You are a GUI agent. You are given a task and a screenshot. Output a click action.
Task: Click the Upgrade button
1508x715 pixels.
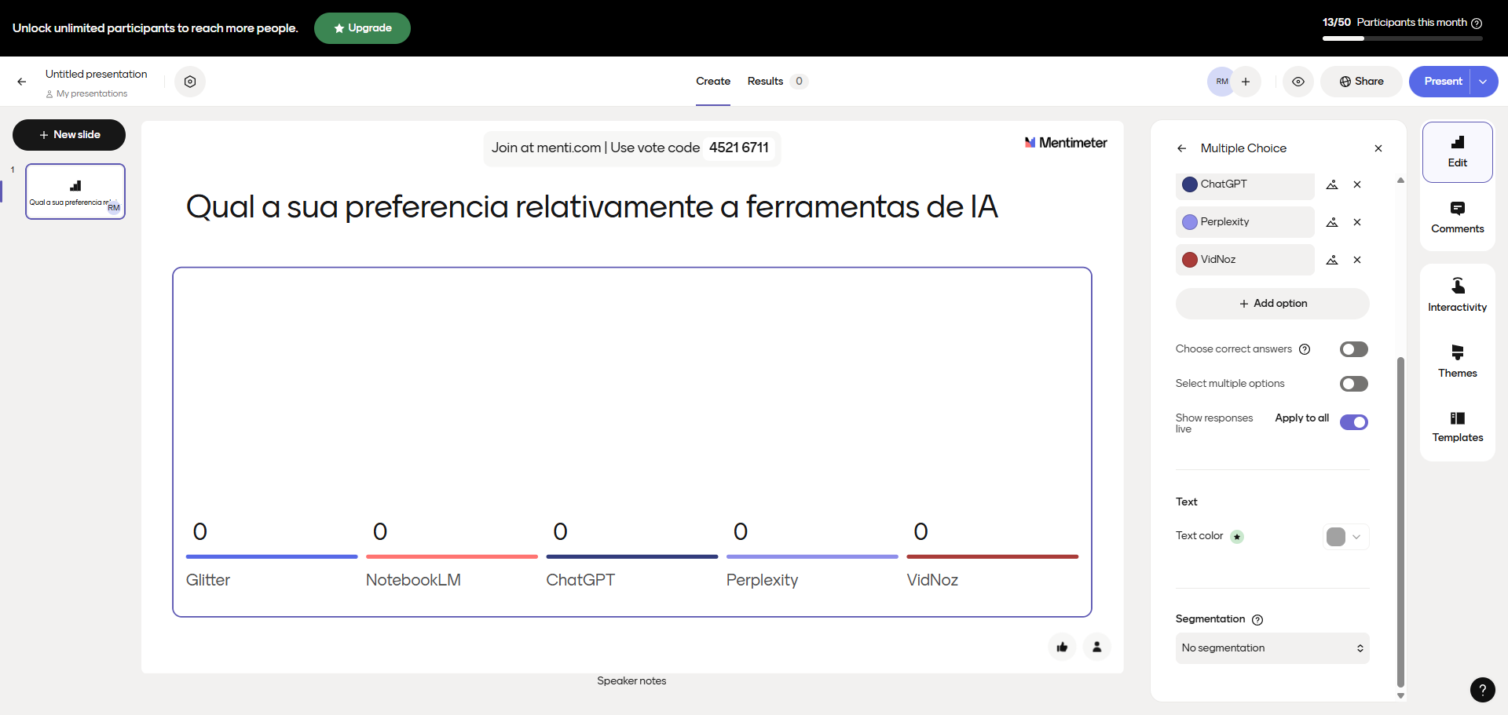point(362,28)
